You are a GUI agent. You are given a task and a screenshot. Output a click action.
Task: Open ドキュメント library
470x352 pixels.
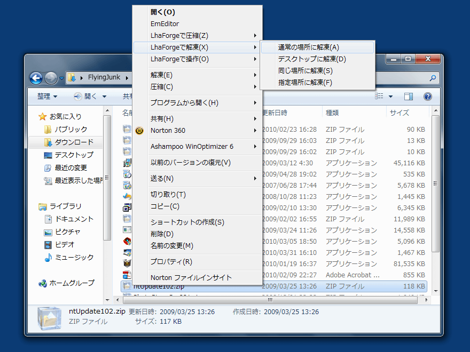[69, 219]
